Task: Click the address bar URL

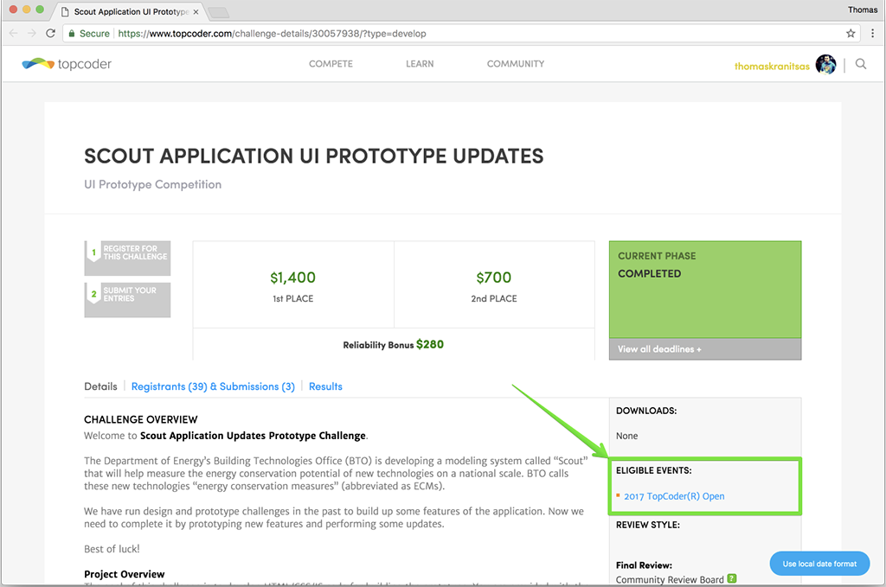Action: pyautogui.click(x=272, y=34)
